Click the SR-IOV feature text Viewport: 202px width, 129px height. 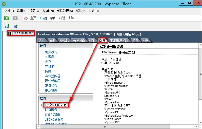(109, 89)
